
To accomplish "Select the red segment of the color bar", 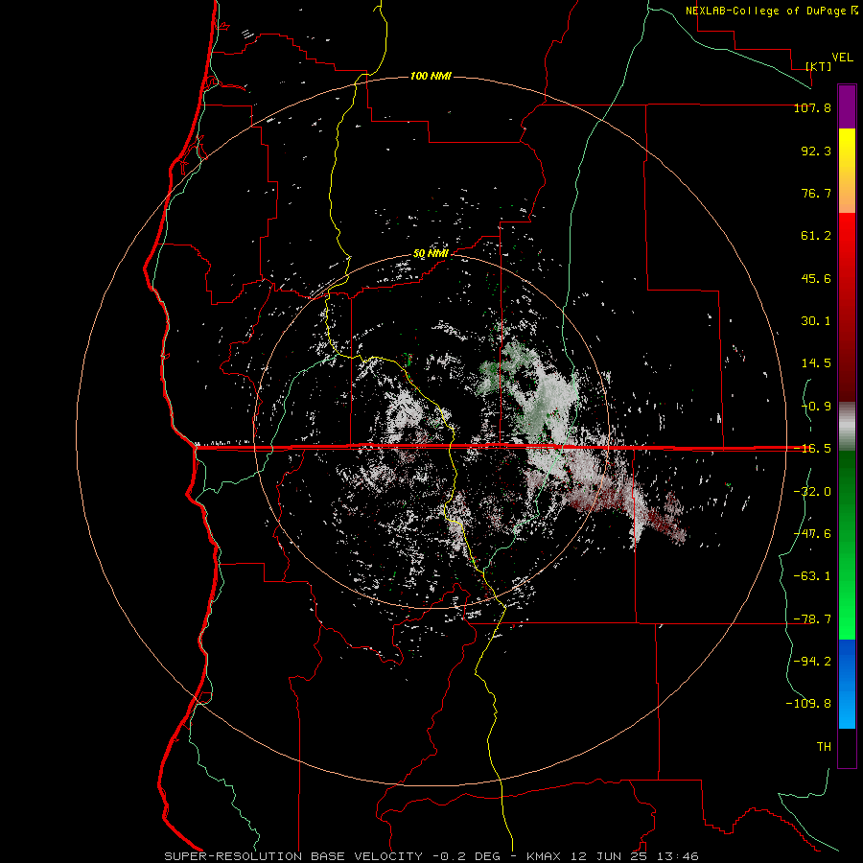I will pos(847,307).
